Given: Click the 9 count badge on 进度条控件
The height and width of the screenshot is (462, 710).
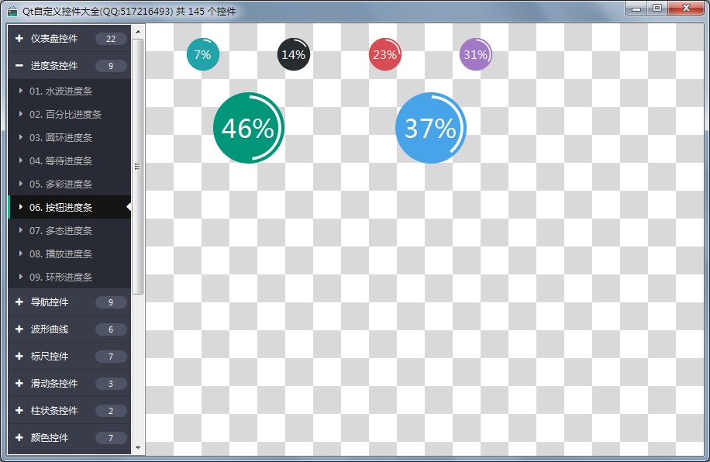Looking at the screenshot, I should (111, 66).
